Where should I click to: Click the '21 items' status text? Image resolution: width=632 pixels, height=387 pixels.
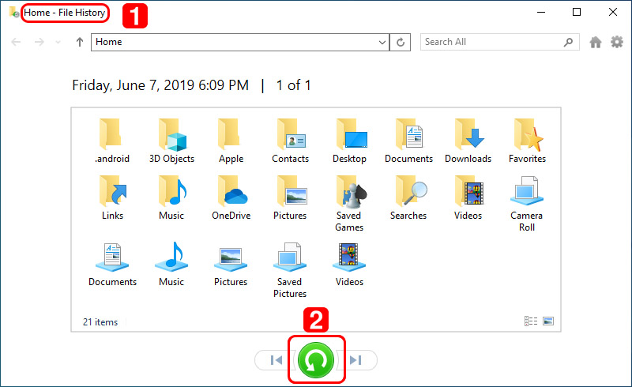coord(100,322)
